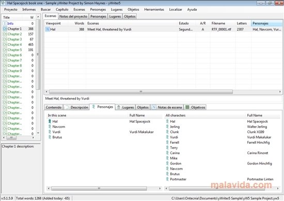284x201 pixels.
Task: Open the Contenido scene tab
Action: click(x=54, y=107)
